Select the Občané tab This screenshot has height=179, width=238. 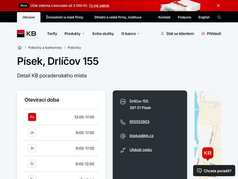(x=29, y=17)
